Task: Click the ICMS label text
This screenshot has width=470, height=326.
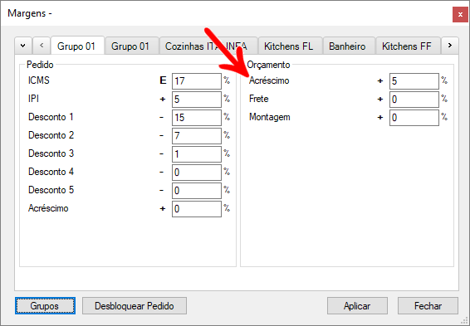Action: click(x=39, y=80)
